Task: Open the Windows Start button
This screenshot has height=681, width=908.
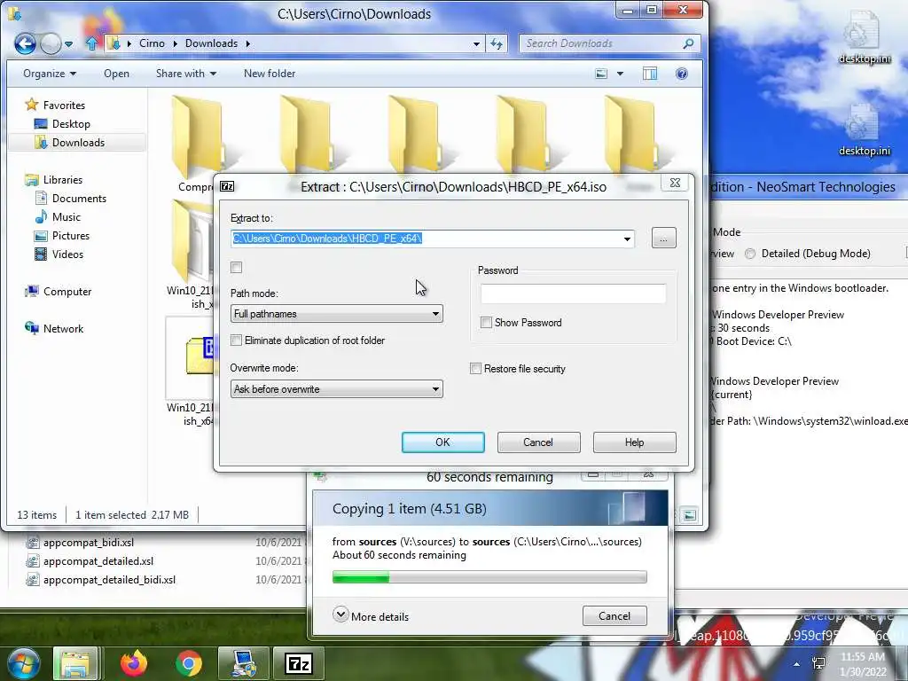Action: tap(22, 663)
